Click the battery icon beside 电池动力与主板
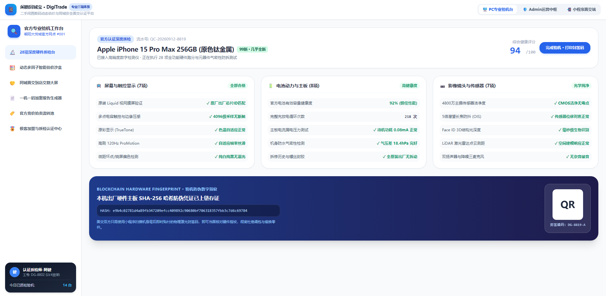Image resolution: width=606 pixels, height=296 pixels. coord(271,86)
